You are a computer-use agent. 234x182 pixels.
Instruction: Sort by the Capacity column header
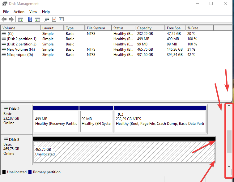(150, 28)
